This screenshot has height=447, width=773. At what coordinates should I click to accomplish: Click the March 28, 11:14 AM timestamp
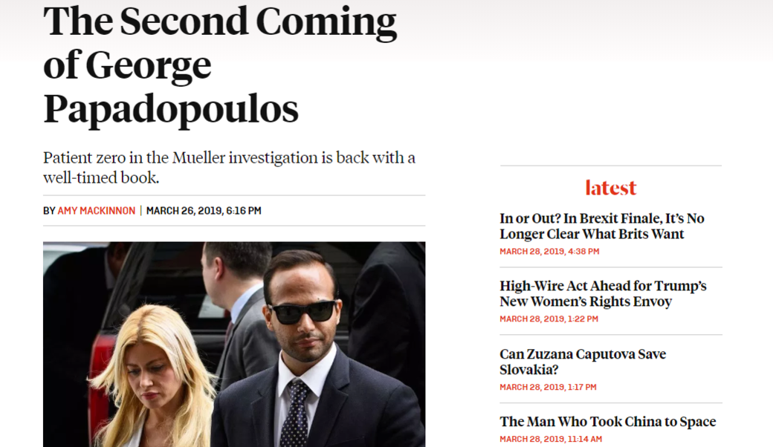[551, 439]
